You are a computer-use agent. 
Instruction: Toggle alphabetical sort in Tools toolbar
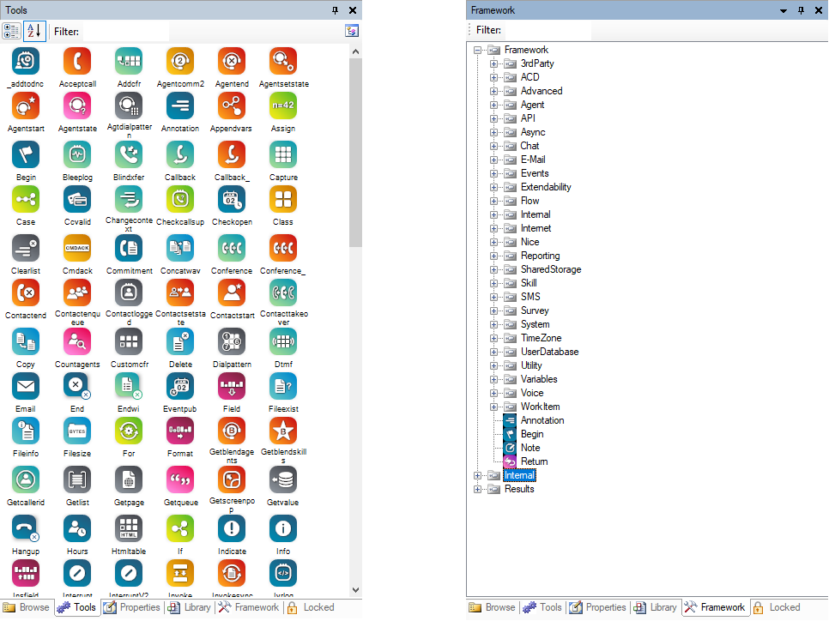(33, 31)
